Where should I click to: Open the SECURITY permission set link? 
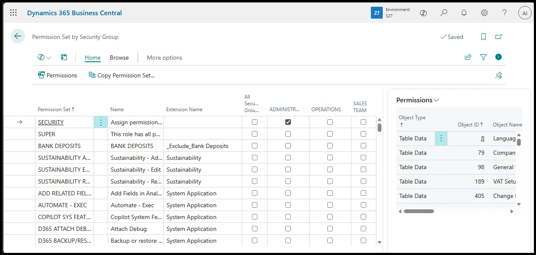tap(51, 122)
